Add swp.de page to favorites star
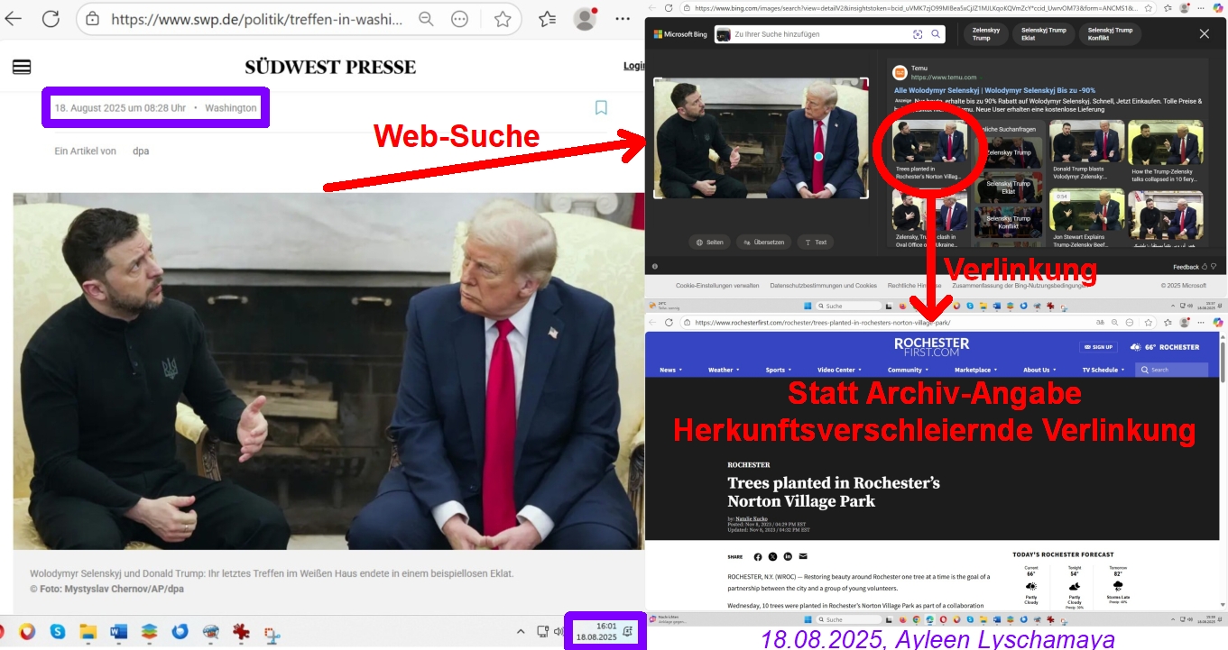The image size is (1228, 650). point(503,19)
